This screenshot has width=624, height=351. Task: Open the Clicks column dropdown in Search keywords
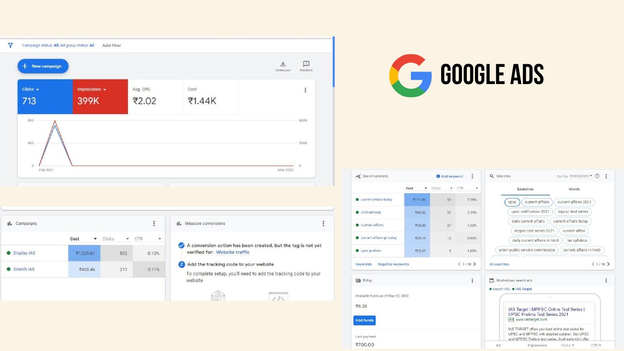pyautogui.click(x=452, y=188)
